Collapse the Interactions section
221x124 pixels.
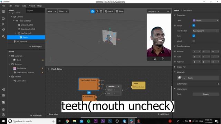click(175, 89)
